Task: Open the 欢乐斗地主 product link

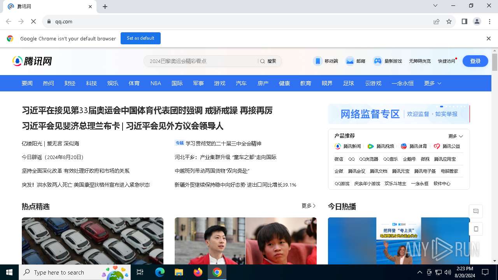Action: point(395,184)
